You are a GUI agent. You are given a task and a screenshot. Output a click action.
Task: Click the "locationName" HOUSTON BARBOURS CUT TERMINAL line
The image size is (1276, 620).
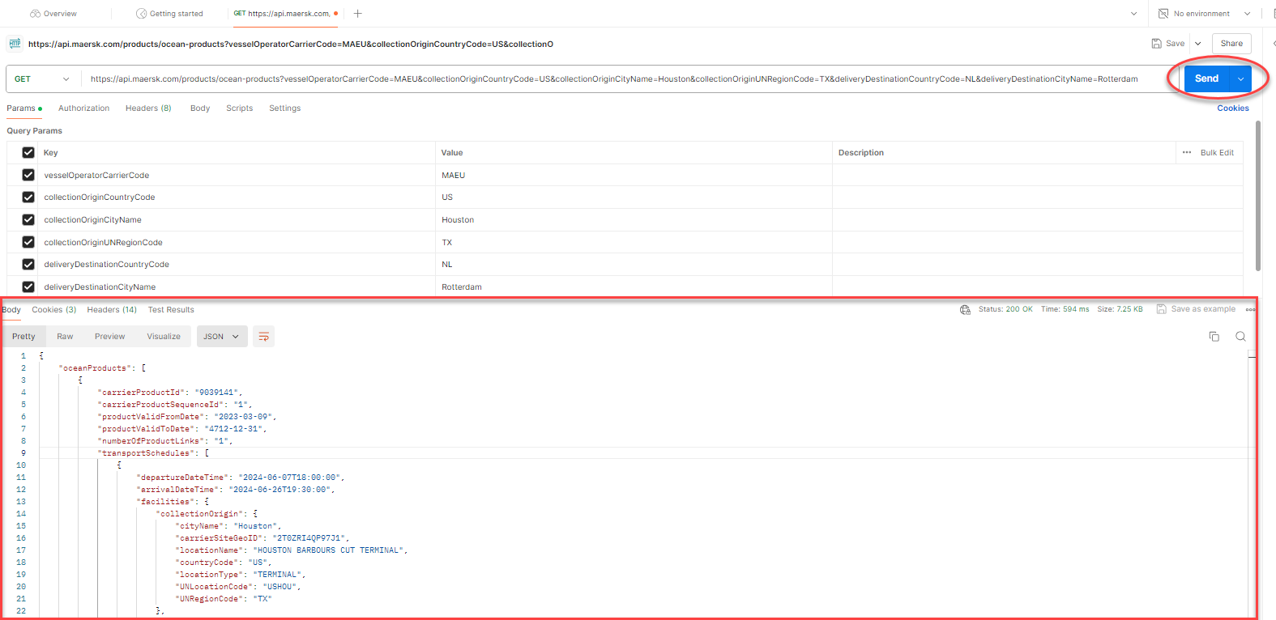[x=292, y=550]
